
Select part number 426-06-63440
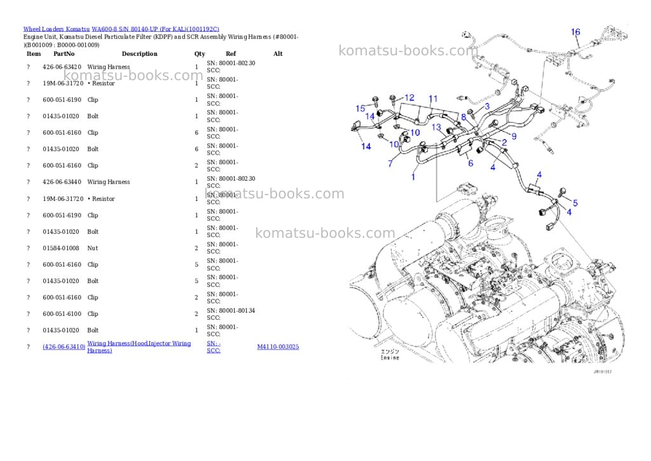[62, 182]
